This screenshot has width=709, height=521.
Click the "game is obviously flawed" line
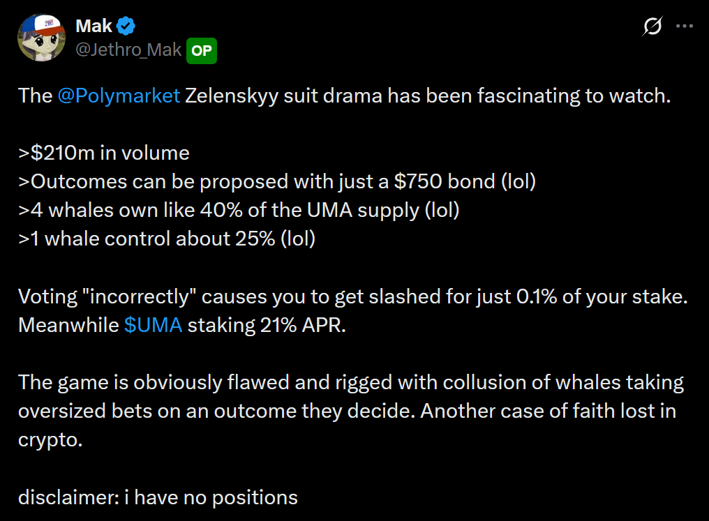click(350, 382)
